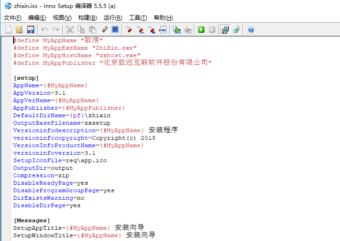The width and height of the screenshot is (340, 241).
Task: Click the DirExistsWarning=no line
Action: click(x=49, y=198)
